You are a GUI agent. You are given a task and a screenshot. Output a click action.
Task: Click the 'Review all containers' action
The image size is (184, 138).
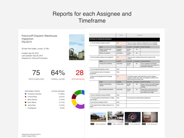(105, 53)
